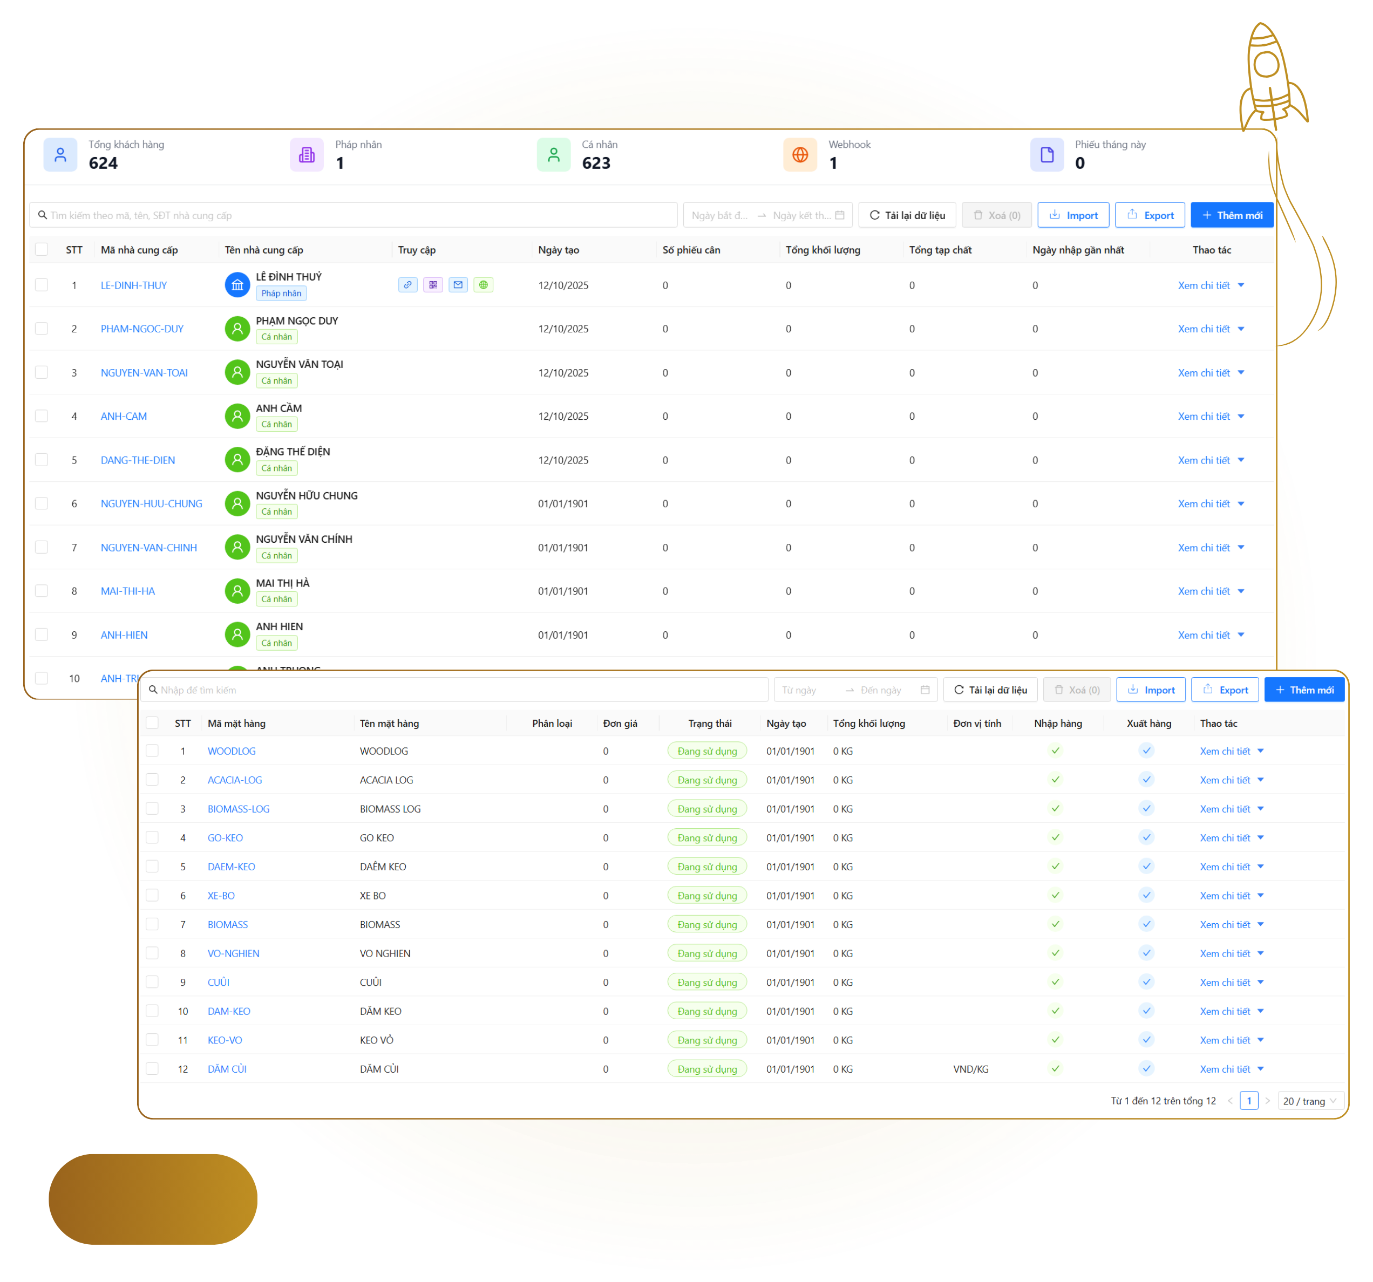Click the orange Webhook stat card icon
The image size is (1373, 1282).
point(800,155)
